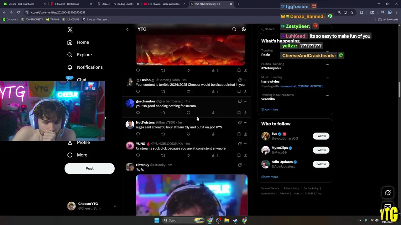Reload the page in browser

click(x=18, y=12)
